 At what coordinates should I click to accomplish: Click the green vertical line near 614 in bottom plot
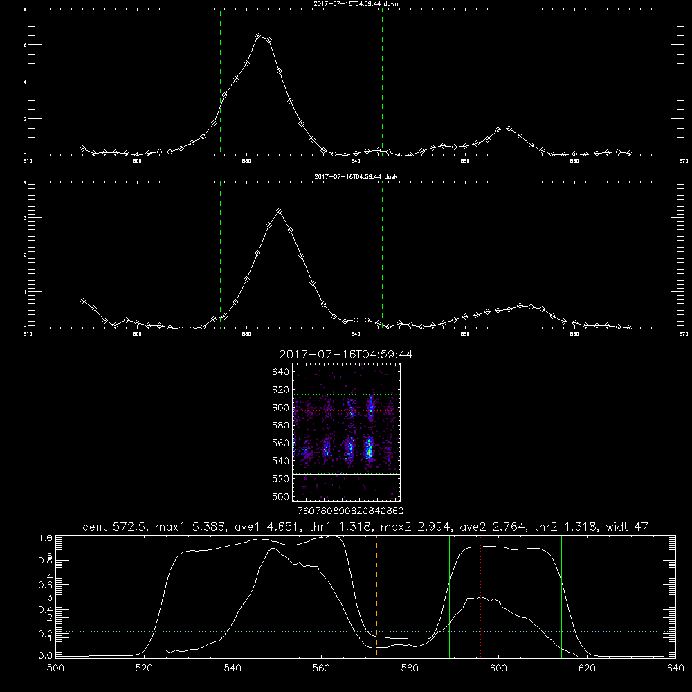tap(561, 596)
